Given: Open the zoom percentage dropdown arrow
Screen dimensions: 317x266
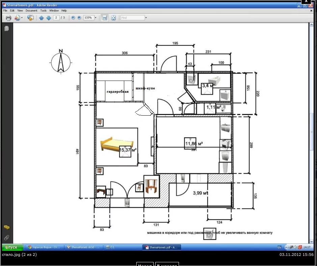Looking at the screenshot, I should point(96,18).
